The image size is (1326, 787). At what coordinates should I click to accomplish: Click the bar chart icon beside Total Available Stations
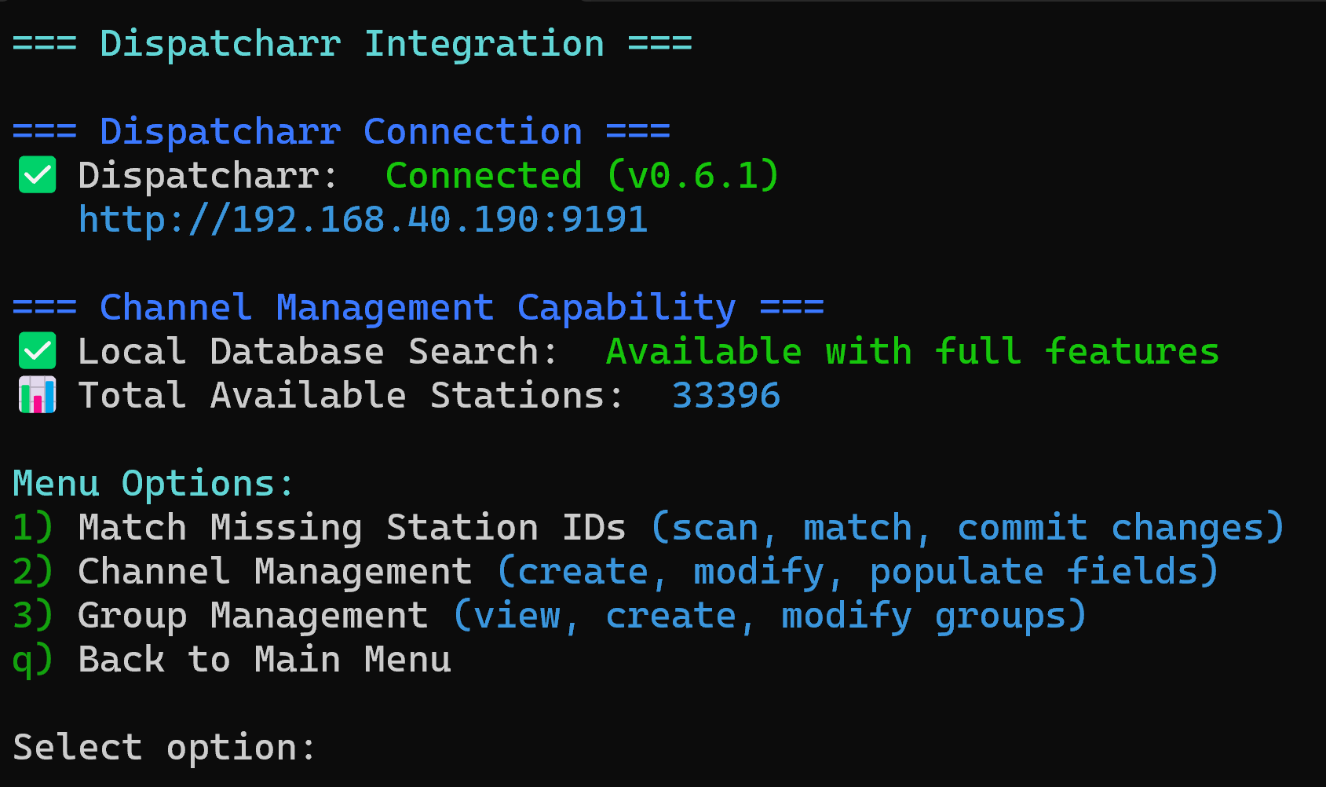tap(37, 395)
